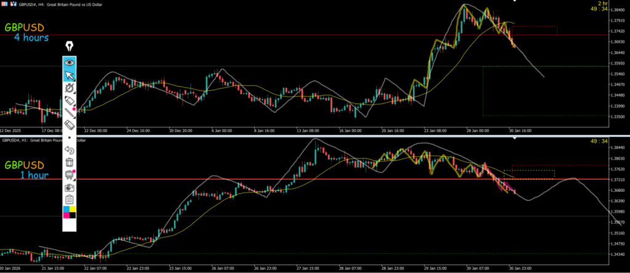Click the '22 Dec 00:00' date label
630x273 pixels.
pos(97,130)
